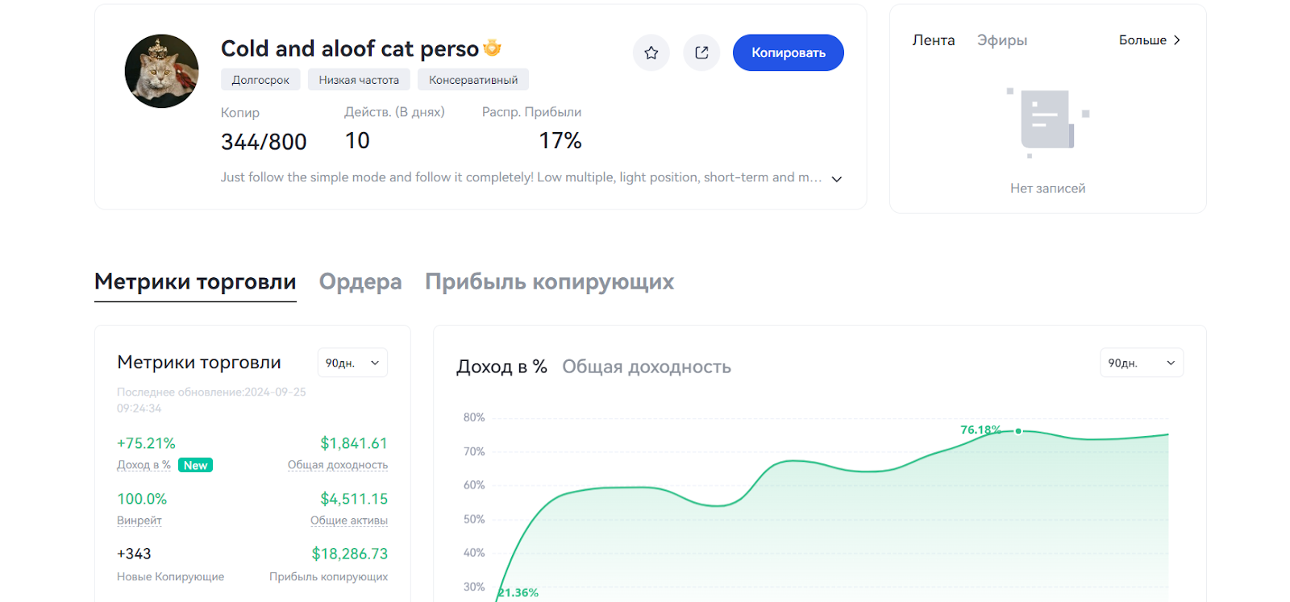Screen dimensions: 1290x602
Task: Click the Распр. Прибыли label
Action: [x=531, y=112]
